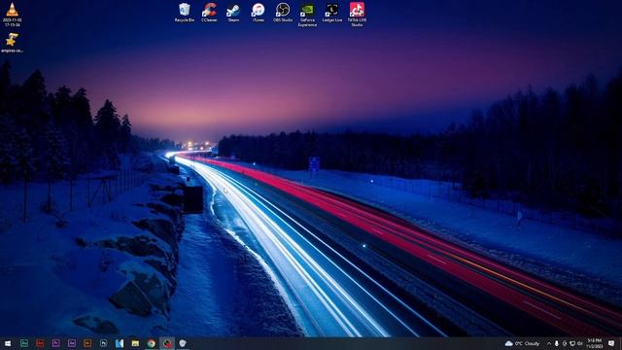Open the Windows Start menu

tap(8, 343)
